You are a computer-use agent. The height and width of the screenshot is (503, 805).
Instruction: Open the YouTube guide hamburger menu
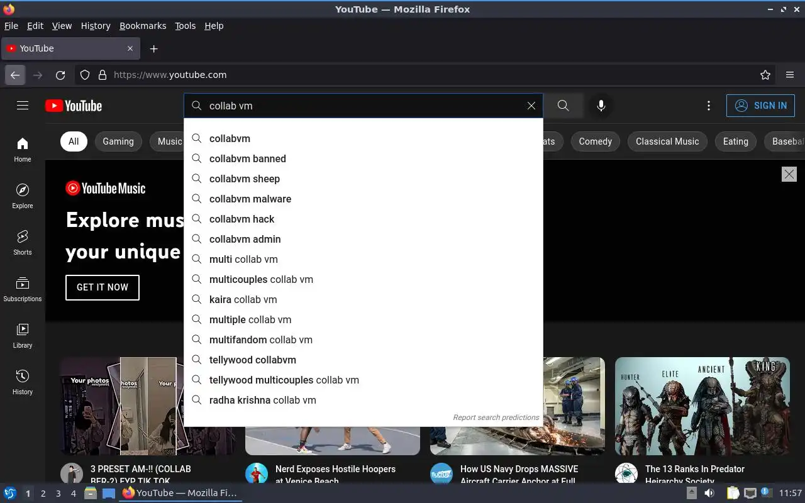point(23,106)
